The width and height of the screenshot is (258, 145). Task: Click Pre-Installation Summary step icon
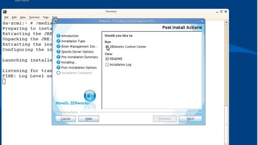click(58, 57)
